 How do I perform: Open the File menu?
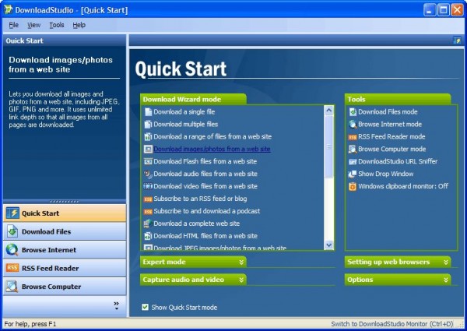pyautogui.click(x=14, y=25)
